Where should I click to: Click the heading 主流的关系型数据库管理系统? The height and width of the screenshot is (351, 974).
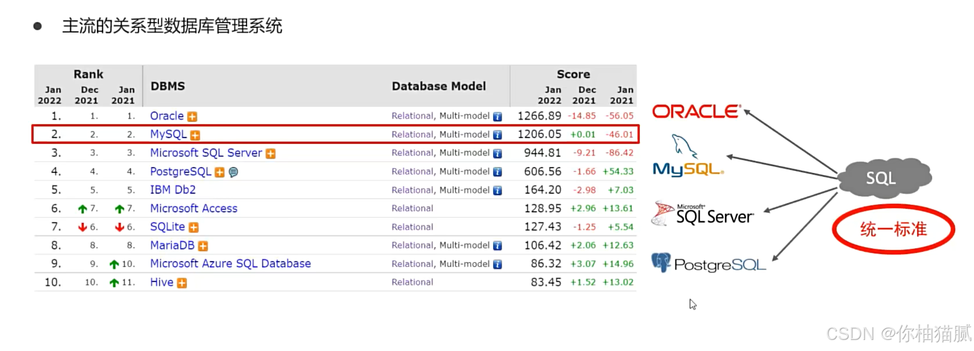click(x=172, y=26)
